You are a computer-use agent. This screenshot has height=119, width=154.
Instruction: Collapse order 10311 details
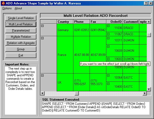(x=108, y=38)
